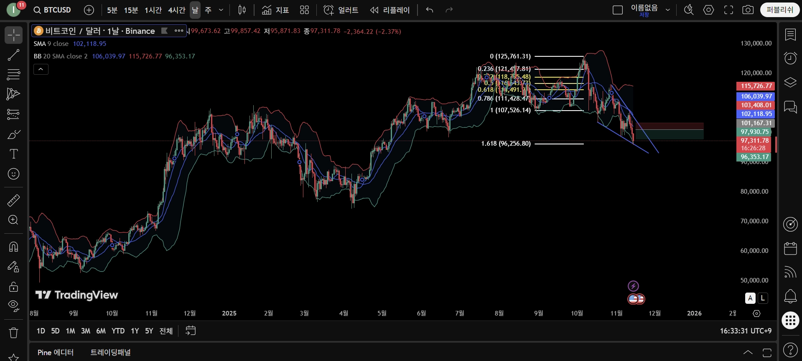Open the candlestick chart type selector

(x=242, y=10)
